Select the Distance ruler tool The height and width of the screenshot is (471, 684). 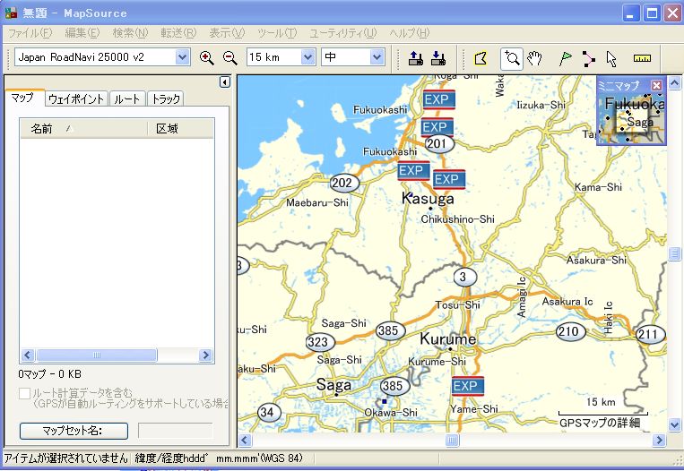[642, 58]
